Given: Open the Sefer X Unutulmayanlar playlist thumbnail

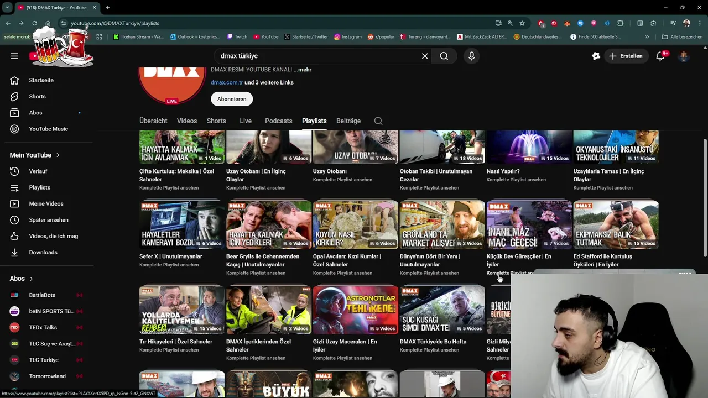Looking at the screenshot, I should point(182,226).
